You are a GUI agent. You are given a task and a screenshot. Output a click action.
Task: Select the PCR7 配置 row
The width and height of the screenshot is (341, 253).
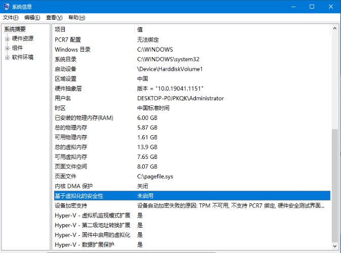[192, 39]
